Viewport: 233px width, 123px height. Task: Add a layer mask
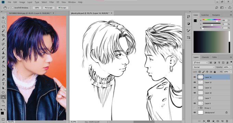tap(208, 121)
